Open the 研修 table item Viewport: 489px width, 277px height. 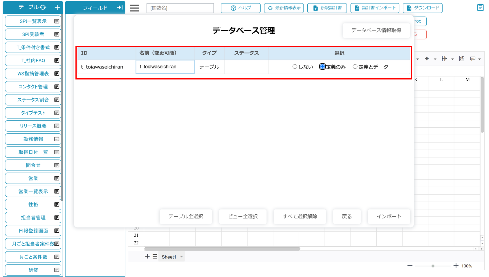pos(33,270)
